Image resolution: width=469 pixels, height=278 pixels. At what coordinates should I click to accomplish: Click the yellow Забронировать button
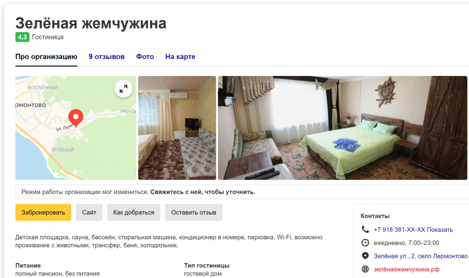44,213
